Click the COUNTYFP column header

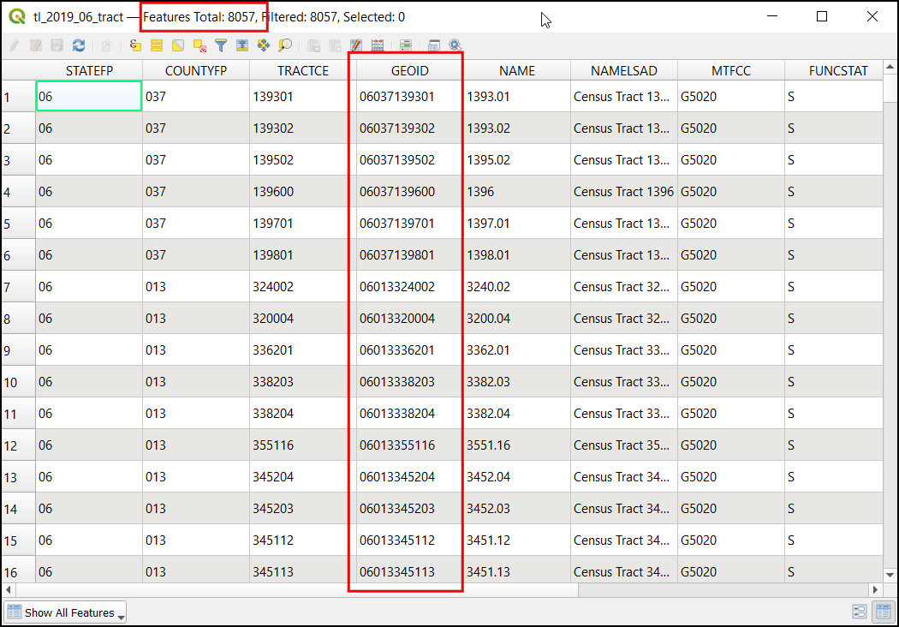pos(195,71)
